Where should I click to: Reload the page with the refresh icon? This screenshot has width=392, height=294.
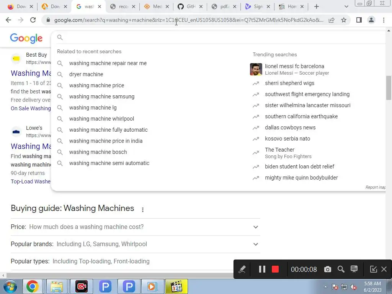point(33,20)
